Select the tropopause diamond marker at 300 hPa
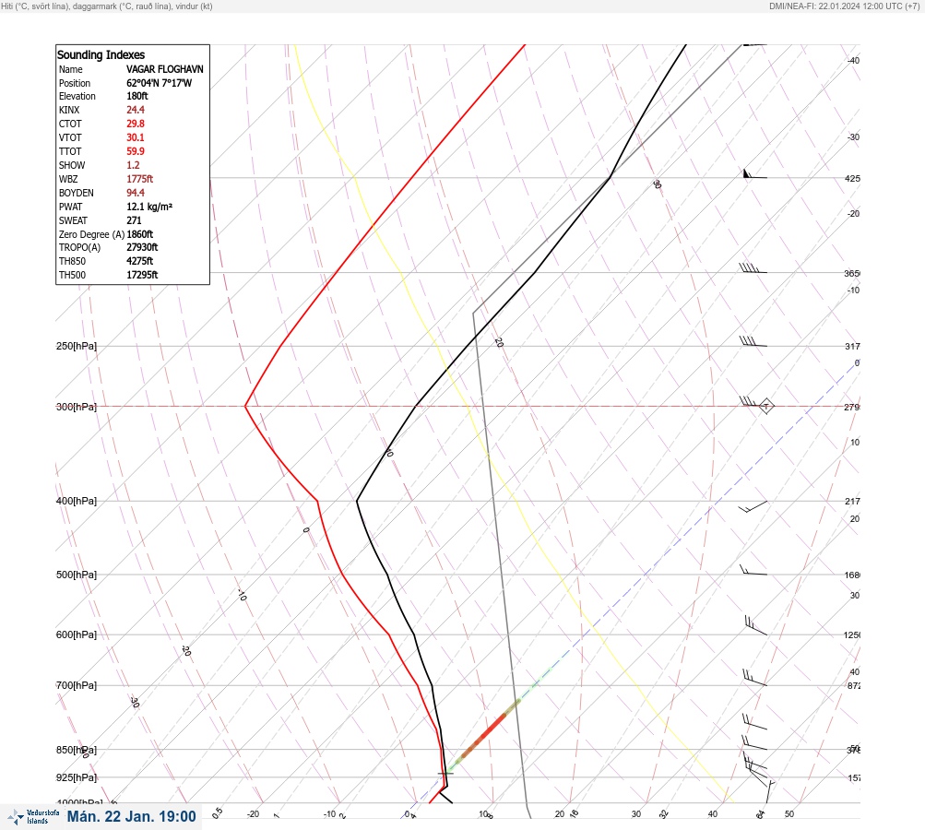925x830 pixels. (x=765, y=407)
